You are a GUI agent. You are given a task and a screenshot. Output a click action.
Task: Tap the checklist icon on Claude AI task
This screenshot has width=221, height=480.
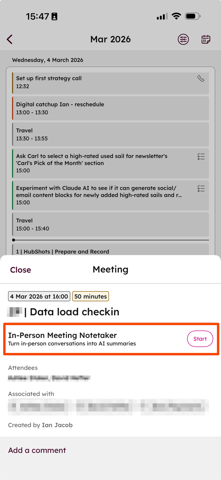pos(201,189)
